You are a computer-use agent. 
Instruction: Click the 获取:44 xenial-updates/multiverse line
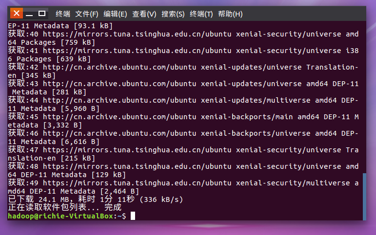point(183,100)
